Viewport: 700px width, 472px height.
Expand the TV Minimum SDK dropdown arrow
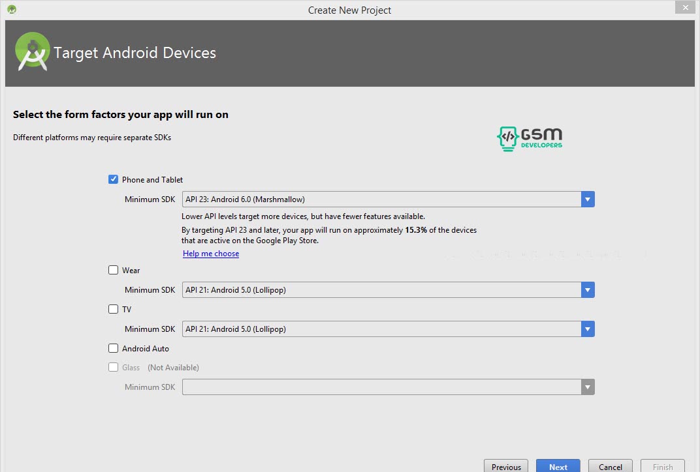588,329
